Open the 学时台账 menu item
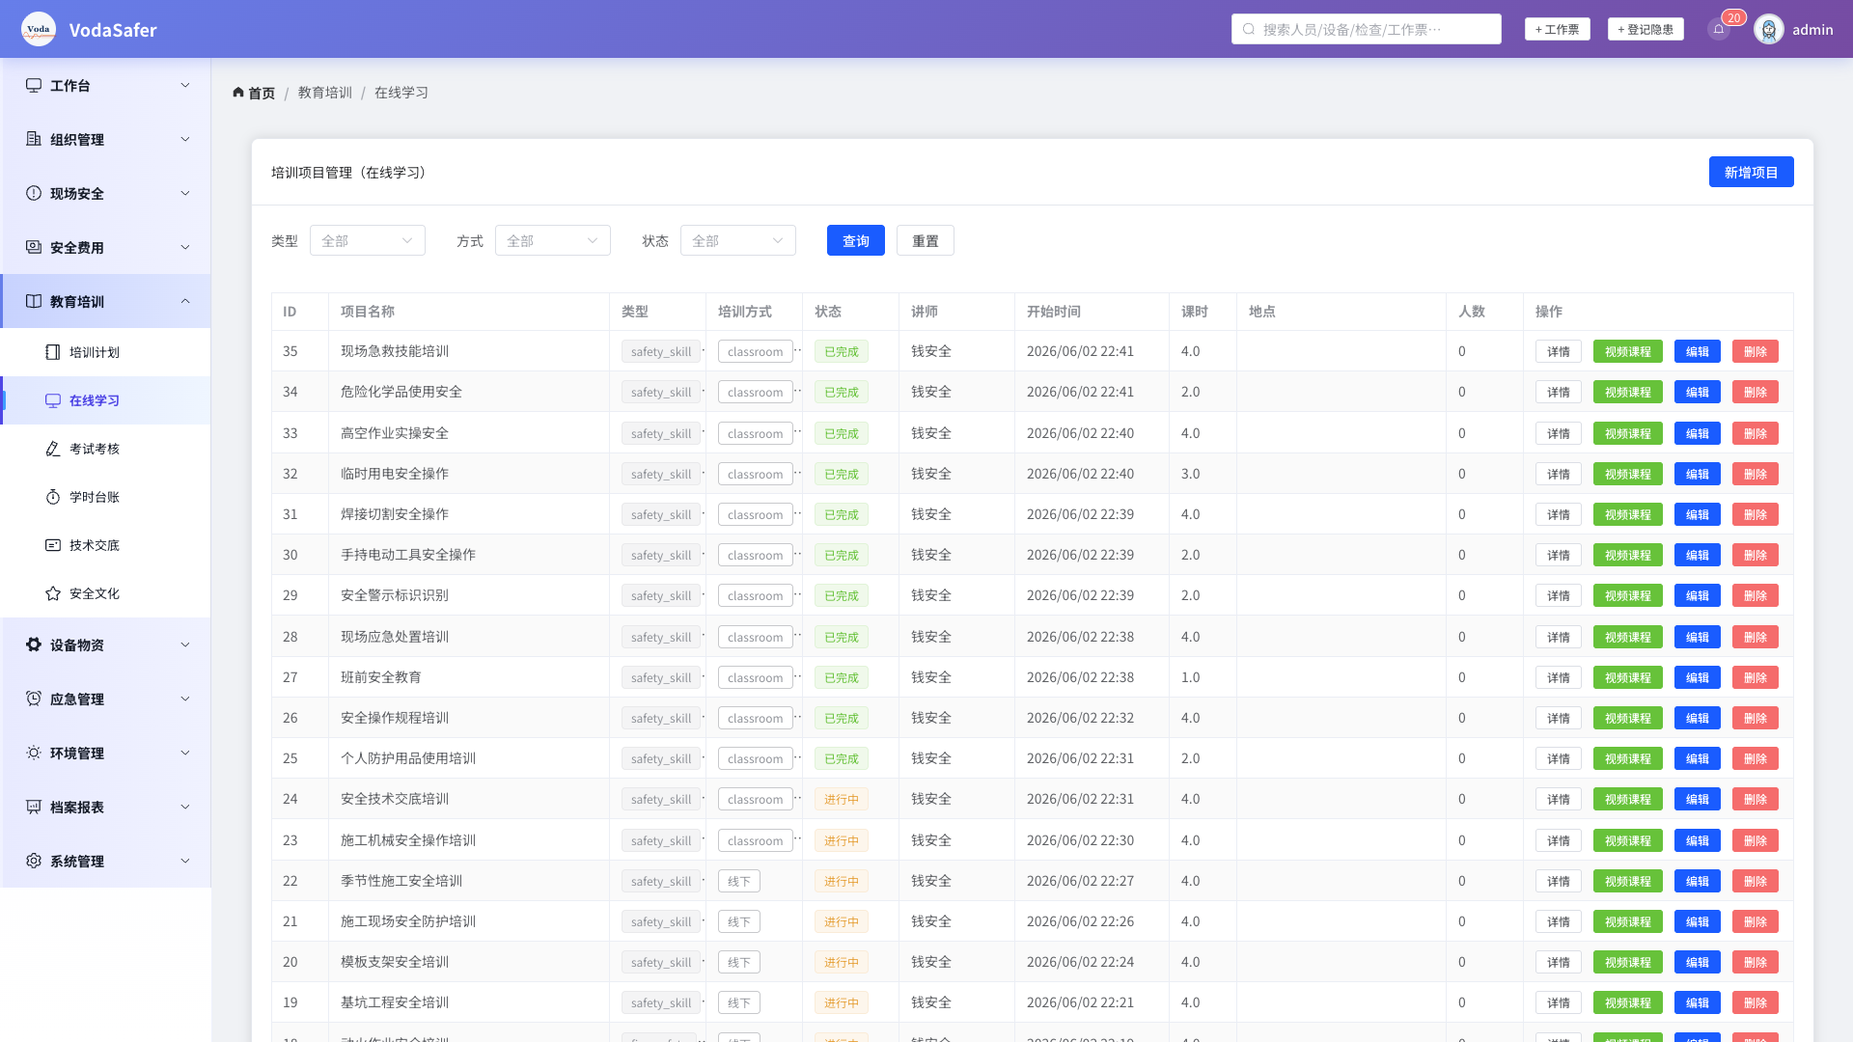Image resolution: width=1853 pixels, height=1042 pixels. [x=106, y=497]
